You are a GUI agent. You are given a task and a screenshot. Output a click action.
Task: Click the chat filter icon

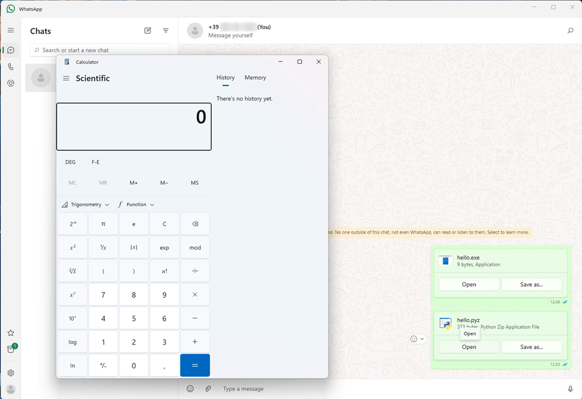(166, 30)
